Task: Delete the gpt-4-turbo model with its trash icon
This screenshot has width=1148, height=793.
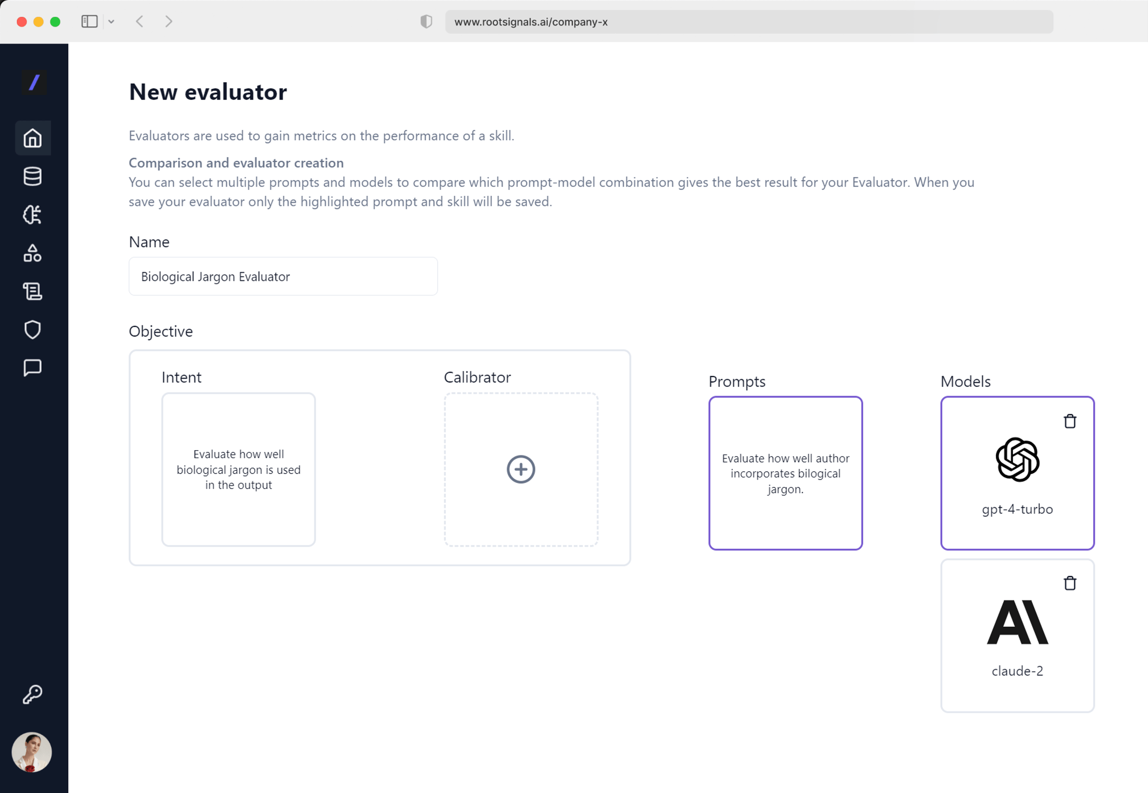Action: 1071,421
